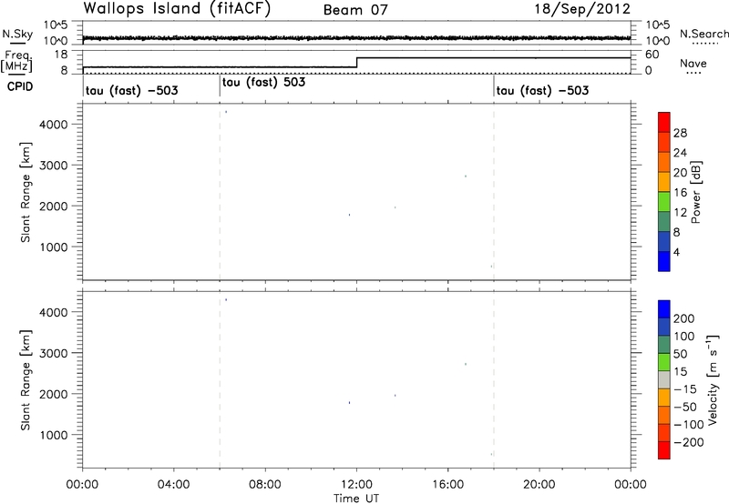
Task: Click the '18' tick on the frequency axis
Action: tap(61, 55)
